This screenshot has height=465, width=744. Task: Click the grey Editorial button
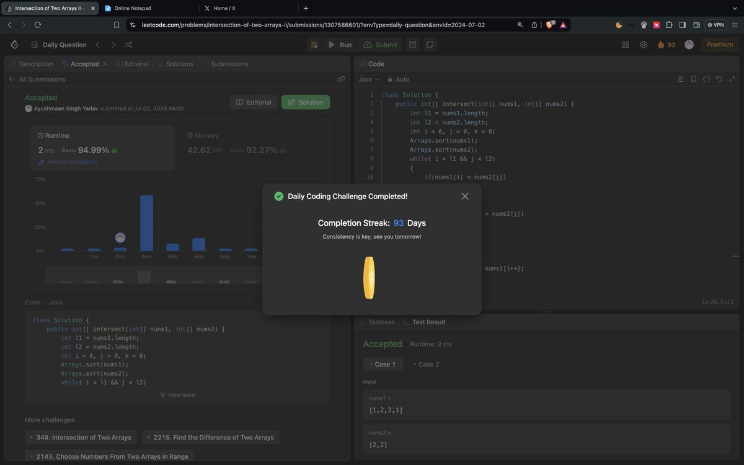[x=254, y=102]
